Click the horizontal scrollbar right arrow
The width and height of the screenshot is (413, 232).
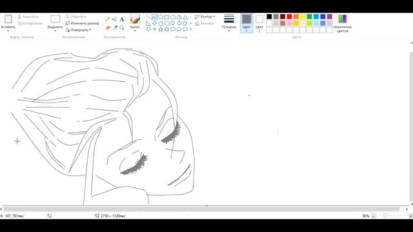click(407, 209)
